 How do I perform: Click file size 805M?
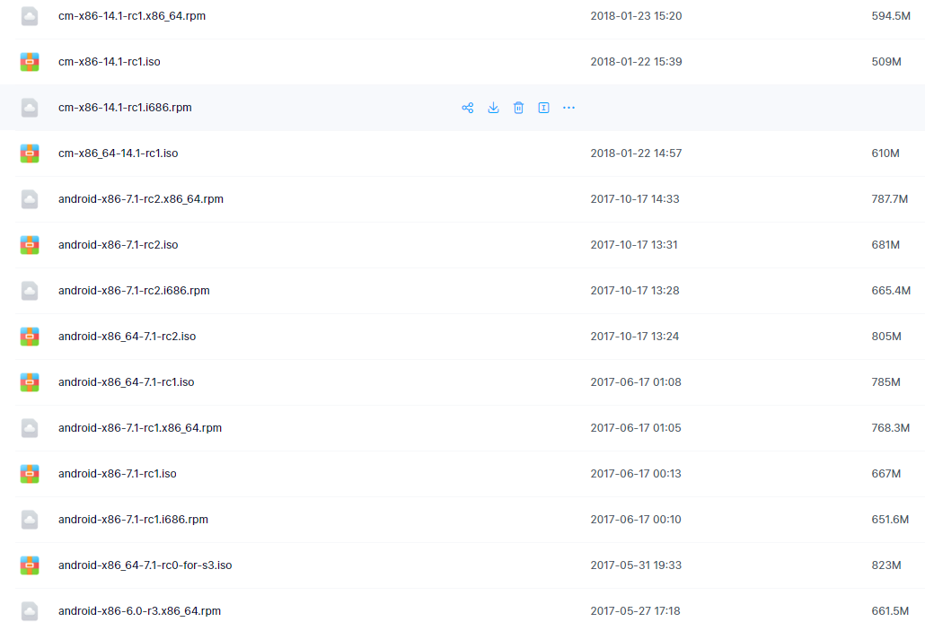tap(886, 337)
